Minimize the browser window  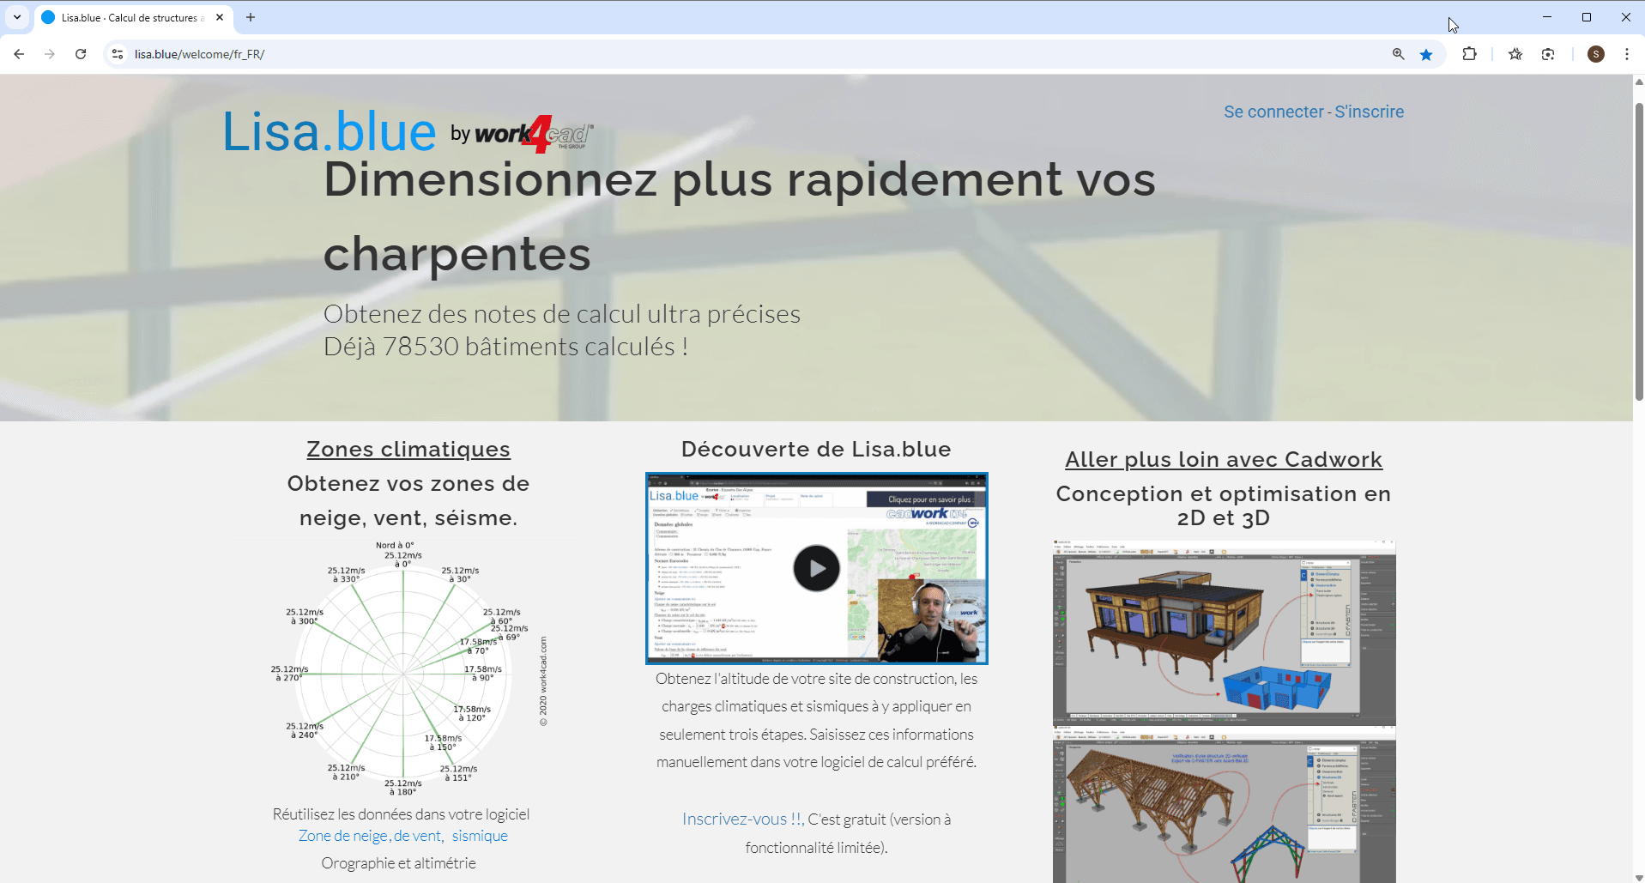1547,17
